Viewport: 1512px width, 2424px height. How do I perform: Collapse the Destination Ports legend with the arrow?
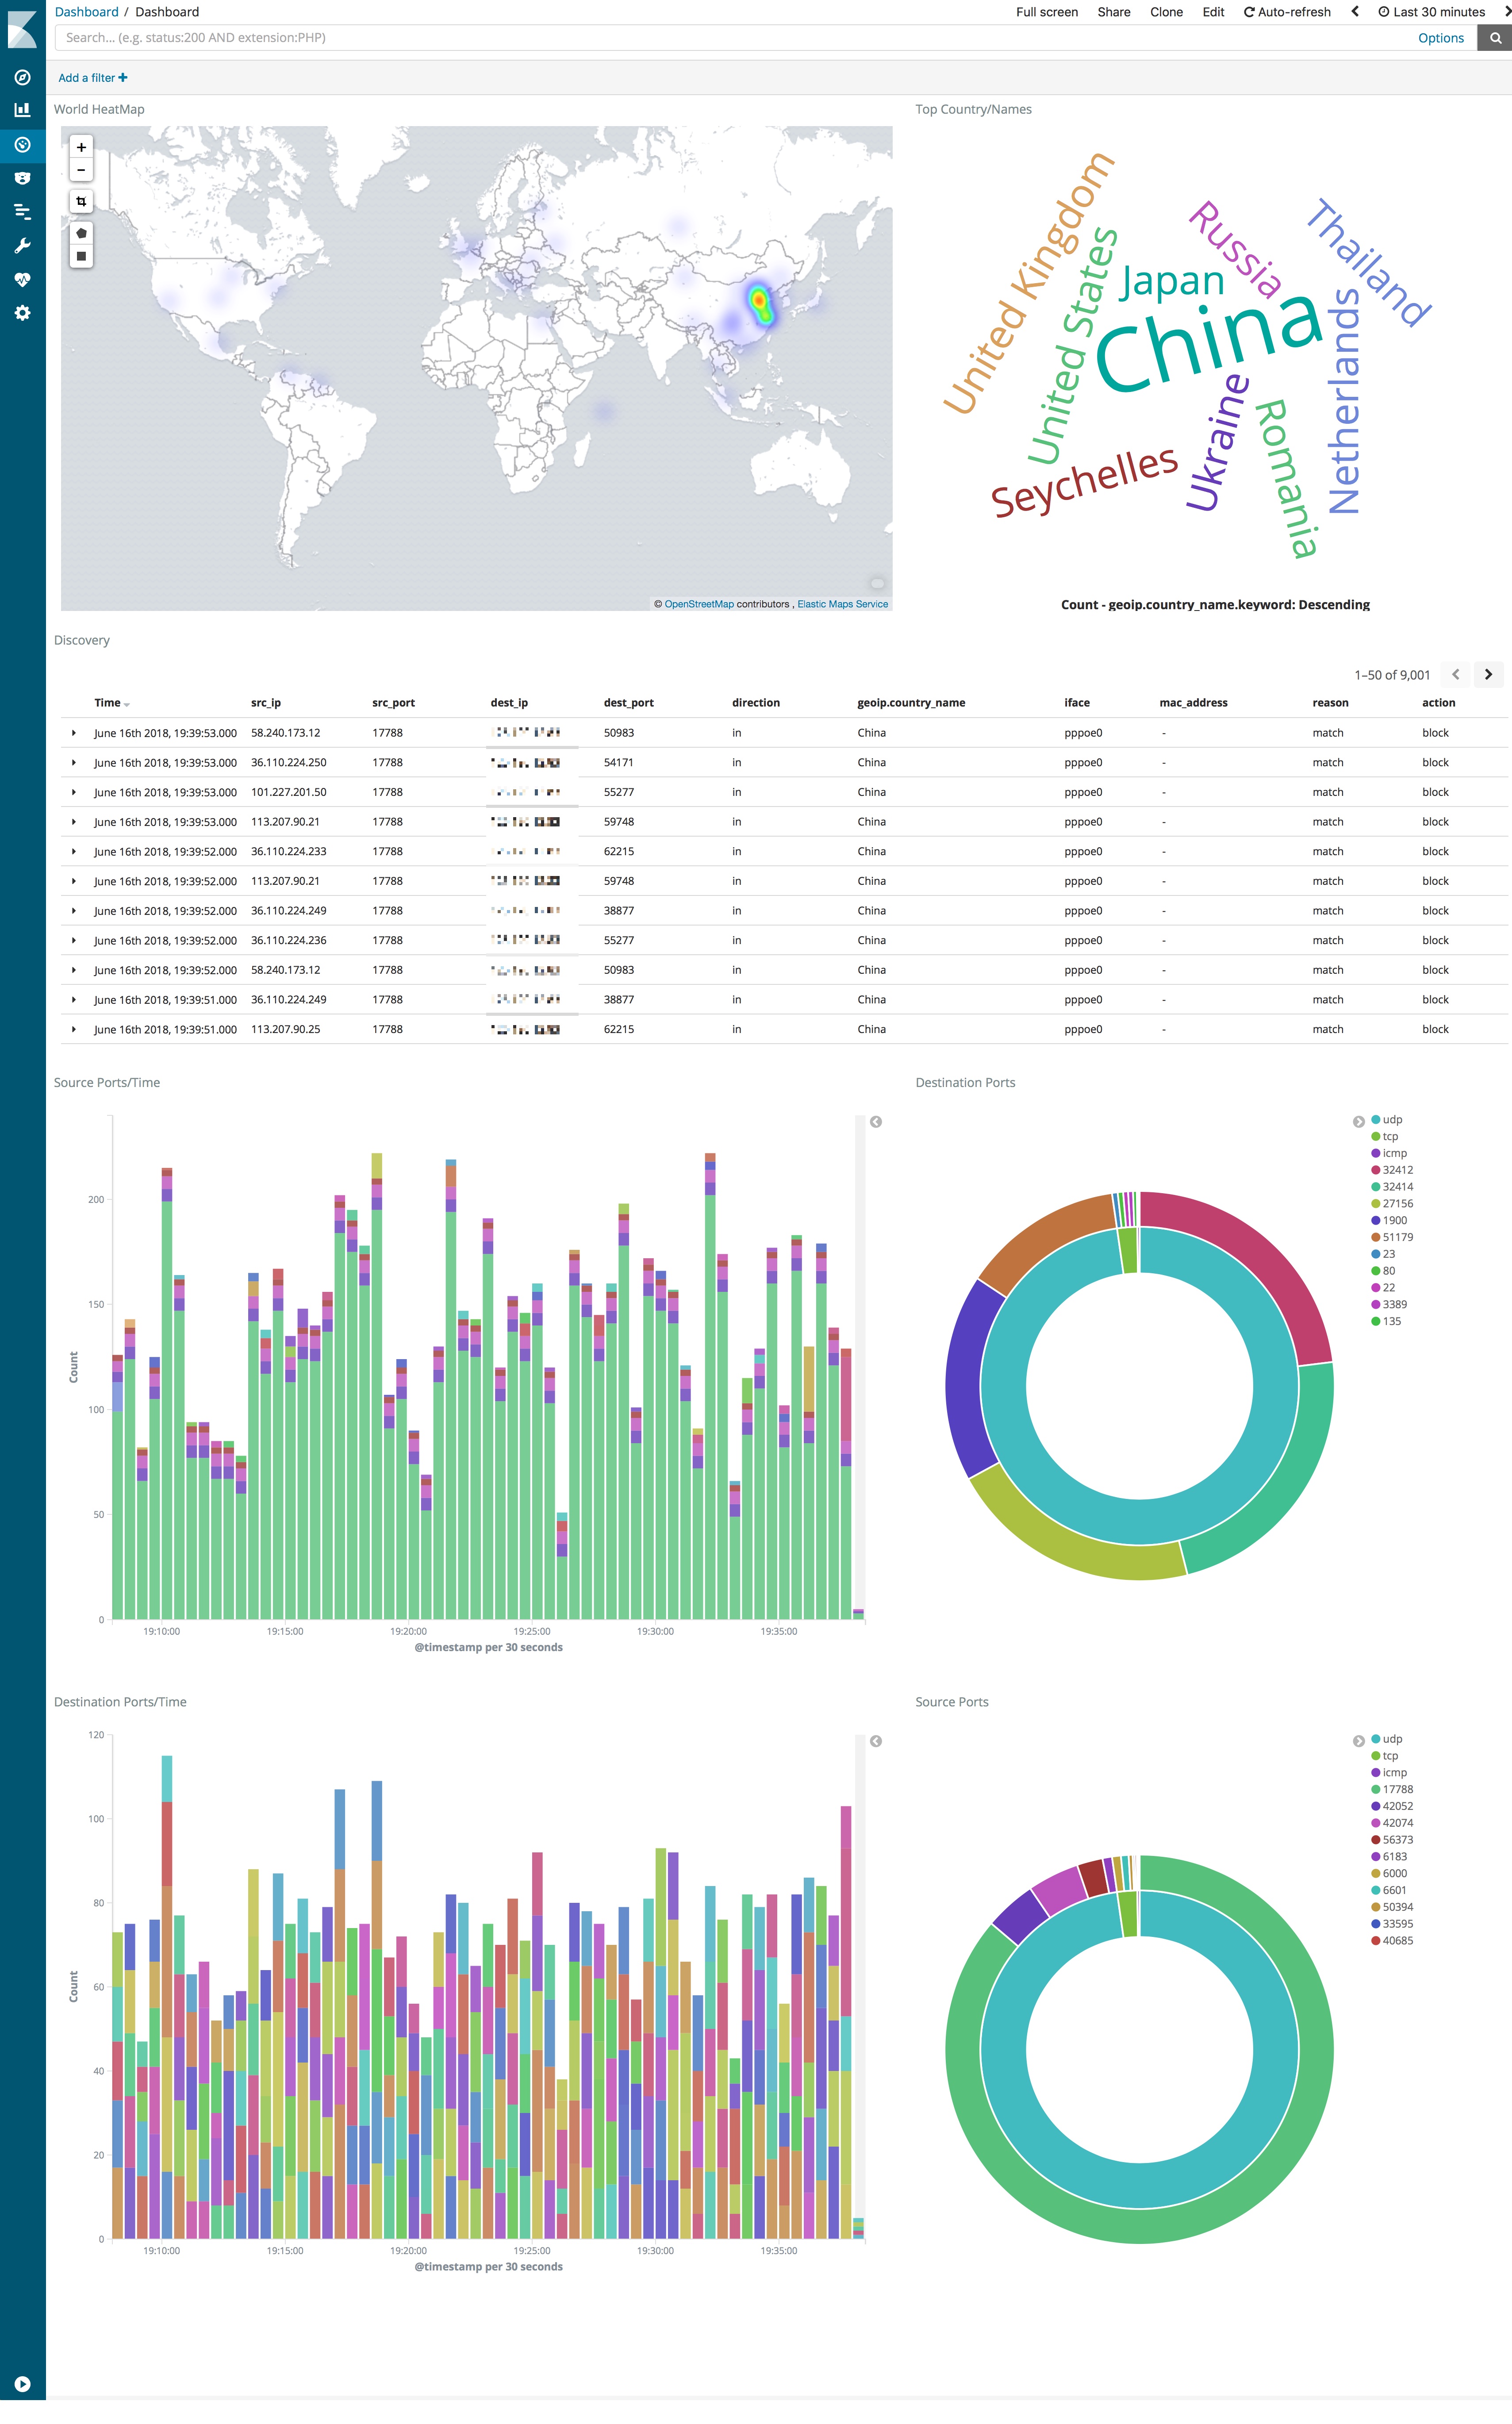click(x=1358, y=1121)
